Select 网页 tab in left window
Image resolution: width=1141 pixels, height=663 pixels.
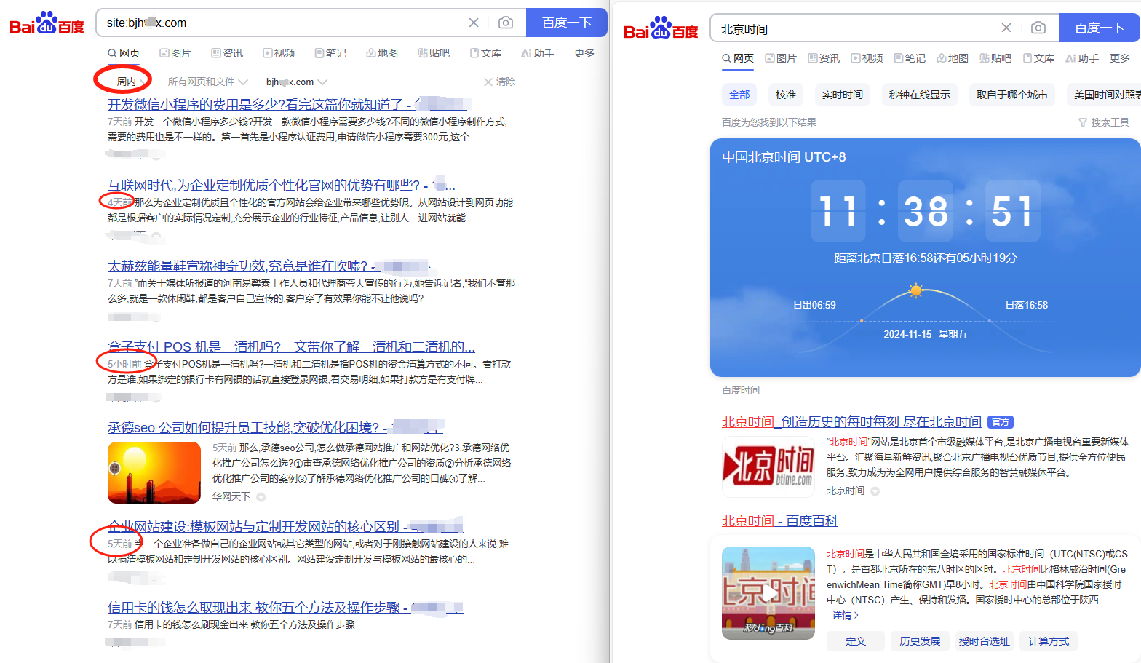[x=124, y=53]
